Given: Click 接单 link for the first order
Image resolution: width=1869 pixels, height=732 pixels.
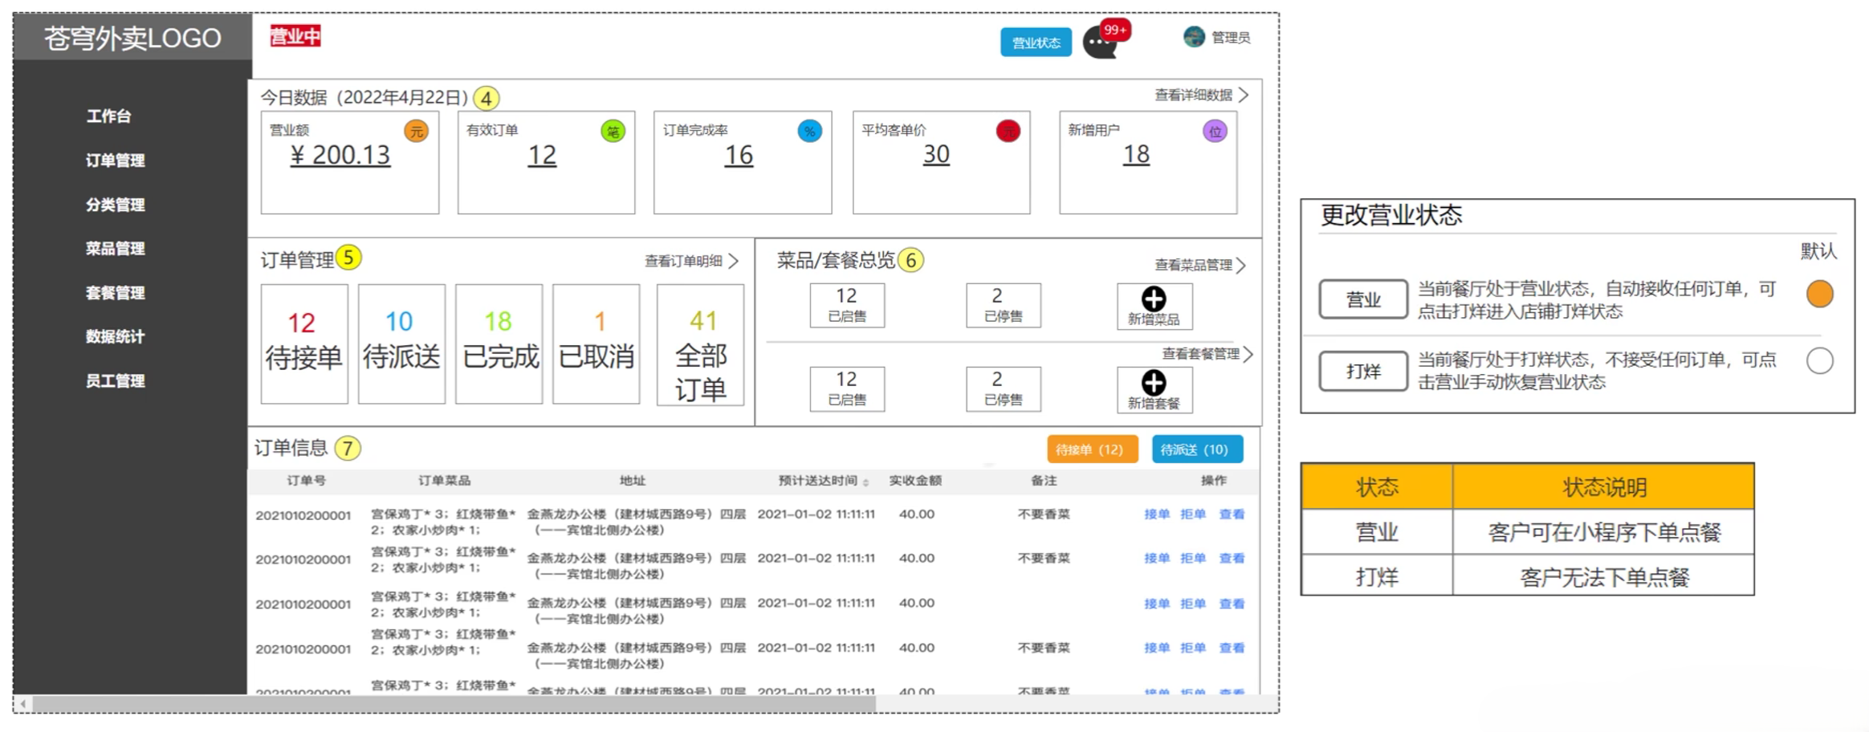Looking at the screenshot, I should 1156,514.
